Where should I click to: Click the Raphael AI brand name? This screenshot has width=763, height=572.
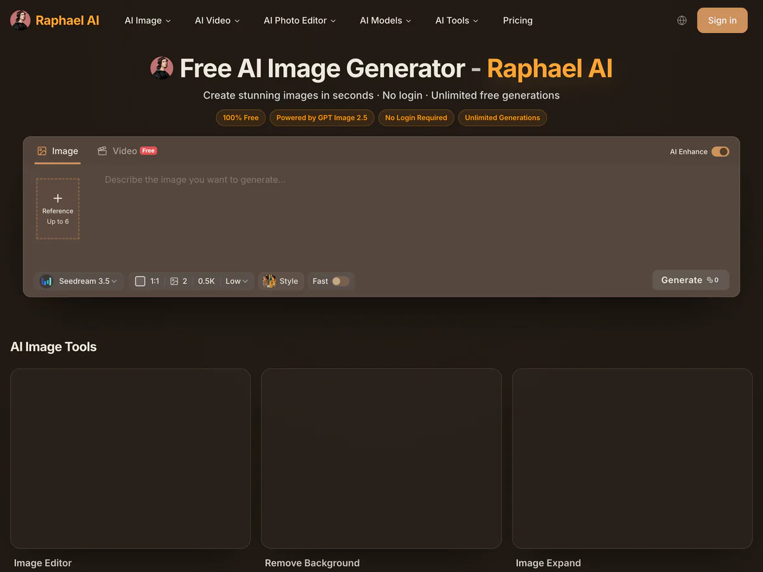point(67,20)
